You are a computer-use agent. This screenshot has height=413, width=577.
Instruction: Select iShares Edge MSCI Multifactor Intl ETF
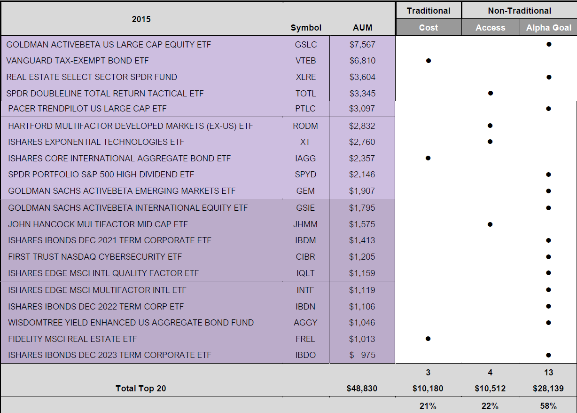click(98, 290)
